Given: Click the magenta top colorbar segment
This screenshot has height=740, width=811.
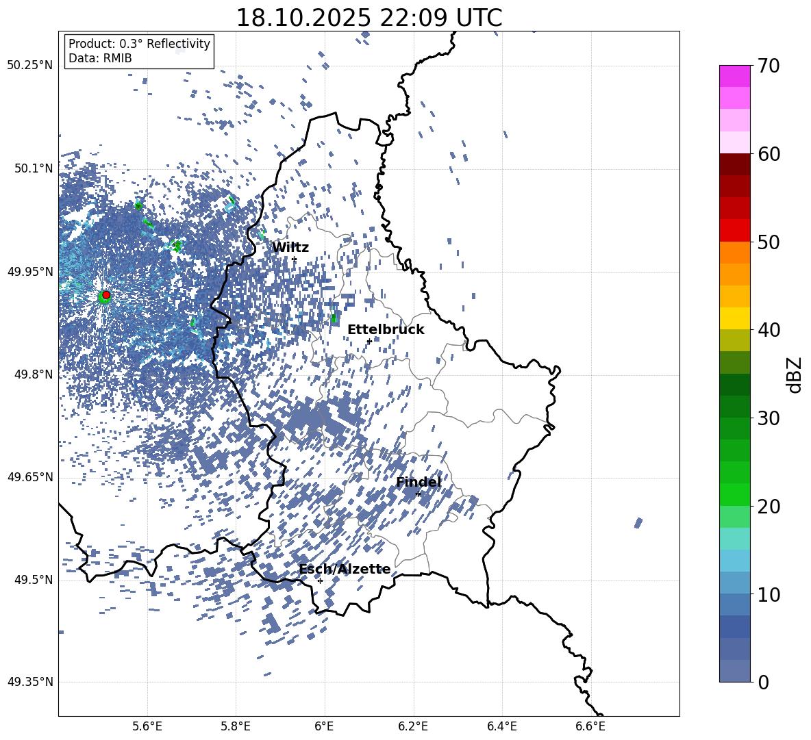Looking at the screenshot, I should 734,77.
